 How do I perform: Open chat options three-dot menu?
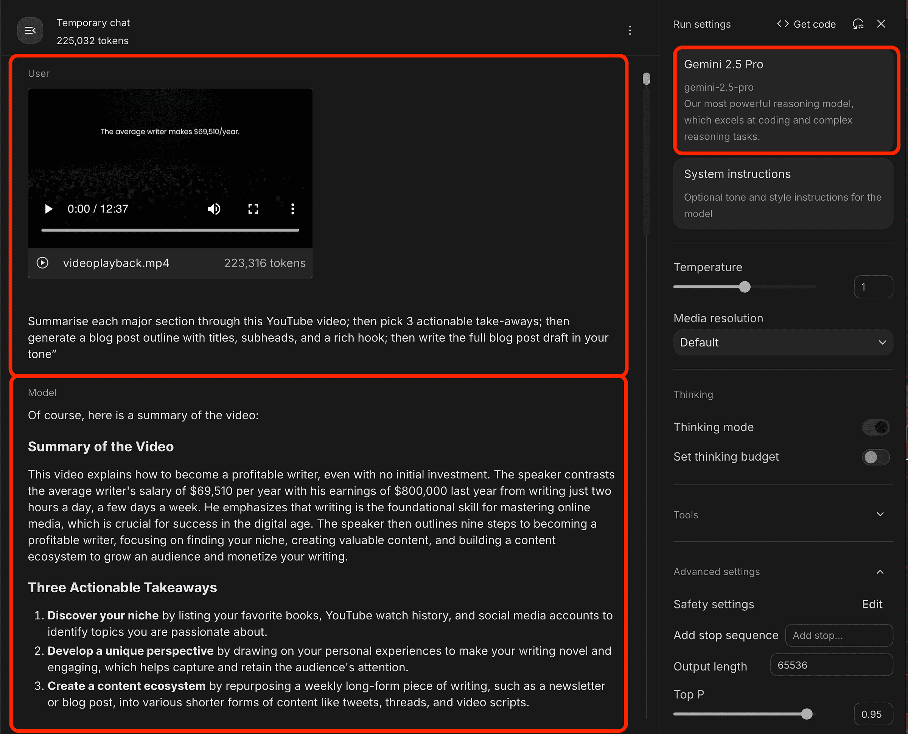tap(630, 31)
